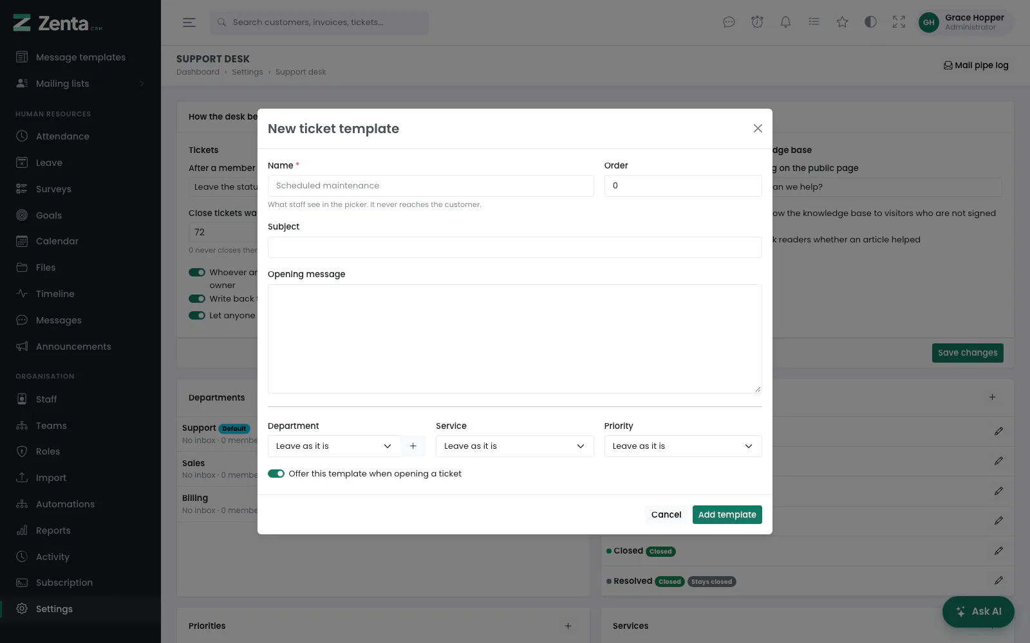Screen dimensions: 1030x643
Task: Click the Opening message text area
Action: (x=515, y=339)
